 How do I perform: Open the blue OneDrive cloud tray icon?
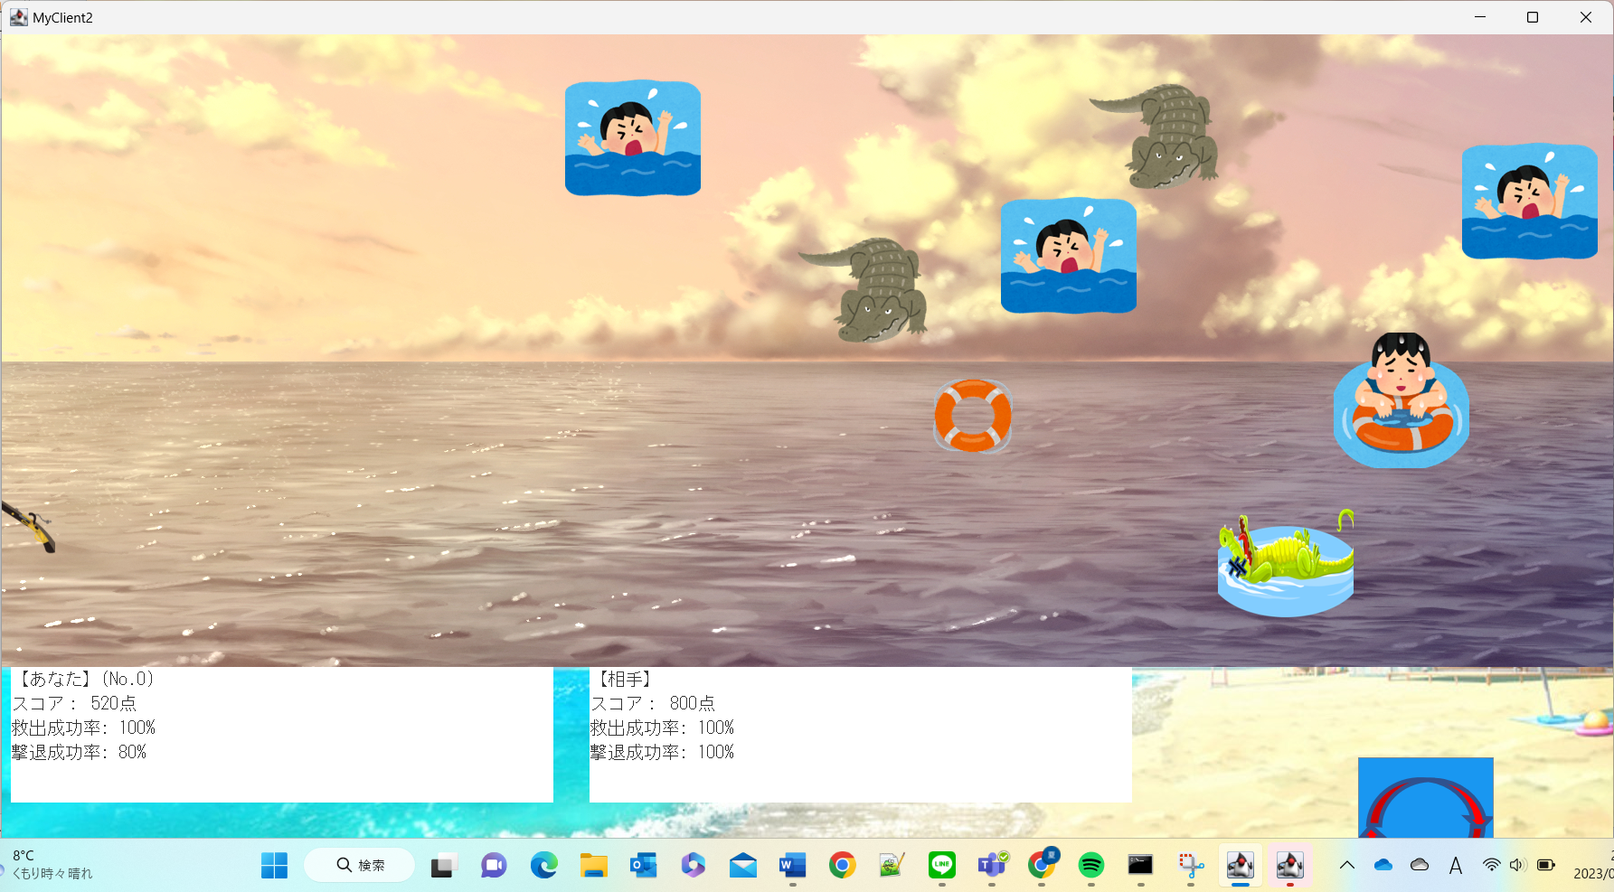pos(1383,866)
